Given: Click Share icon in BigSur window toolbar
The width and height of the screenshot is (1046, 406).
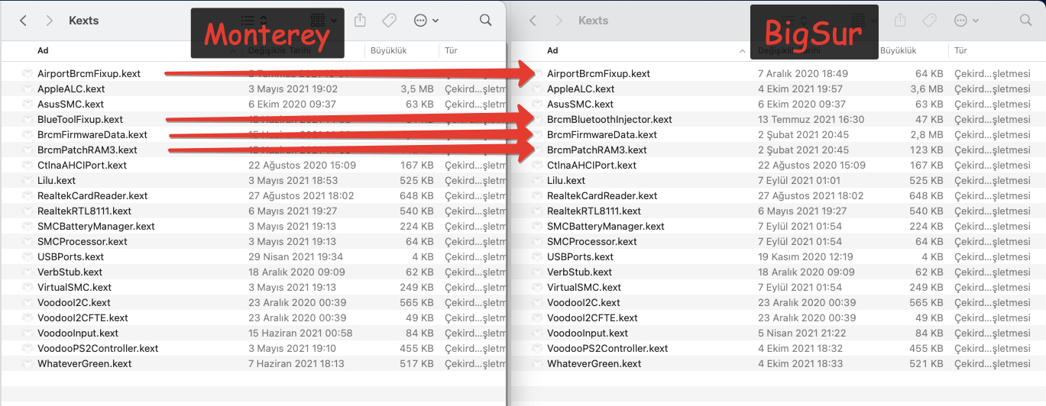Looking at the screenshot, I should [901, 21].
